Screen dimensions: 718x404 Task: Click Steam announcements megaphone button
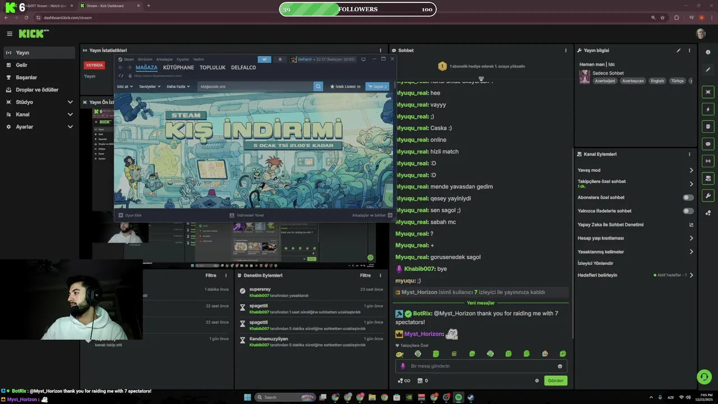tap(264, 59)
